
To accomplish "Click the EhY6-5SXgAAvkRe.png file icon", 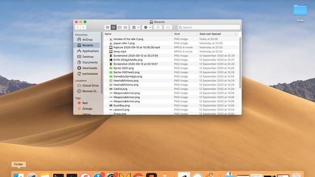I will (x=111, y=60).
